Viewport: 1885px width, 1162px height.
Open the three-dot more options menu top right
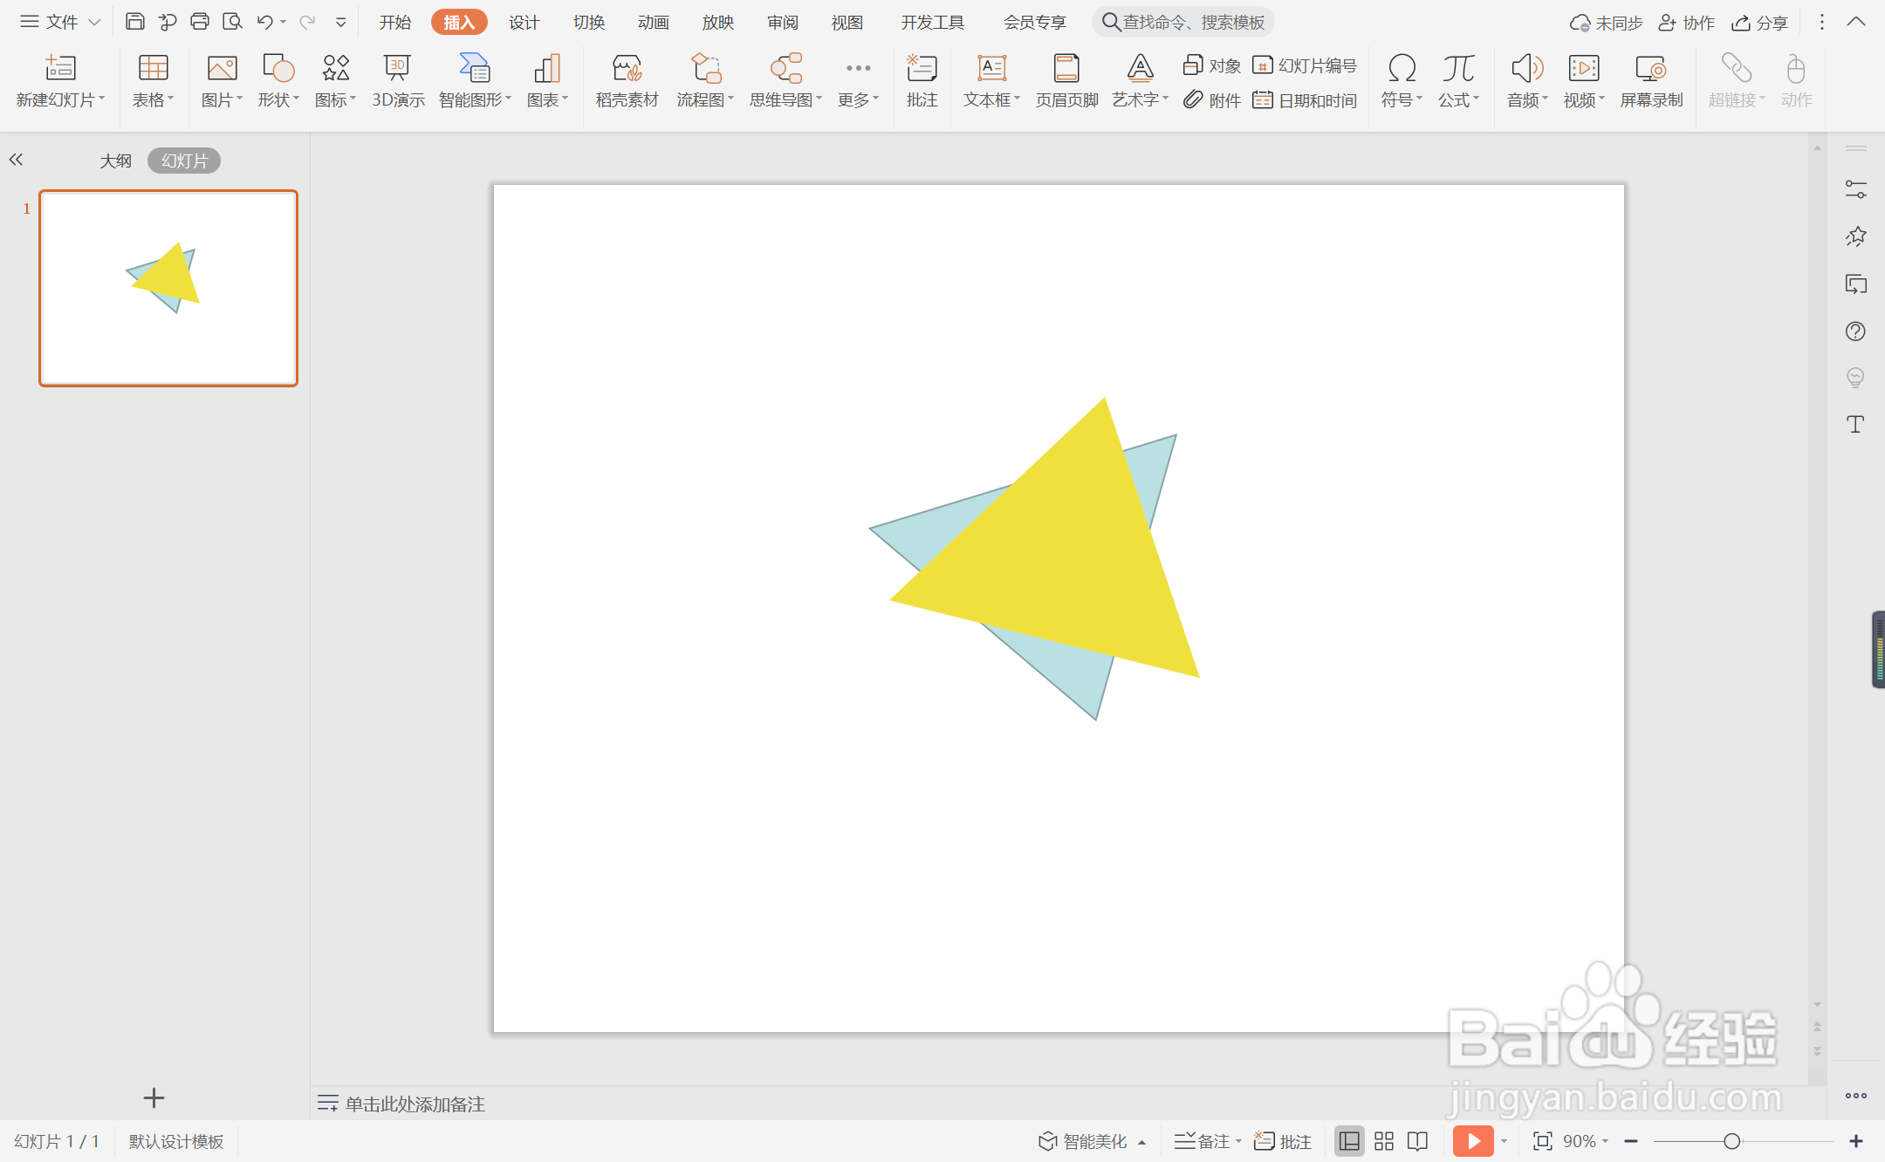point(1821,22)
